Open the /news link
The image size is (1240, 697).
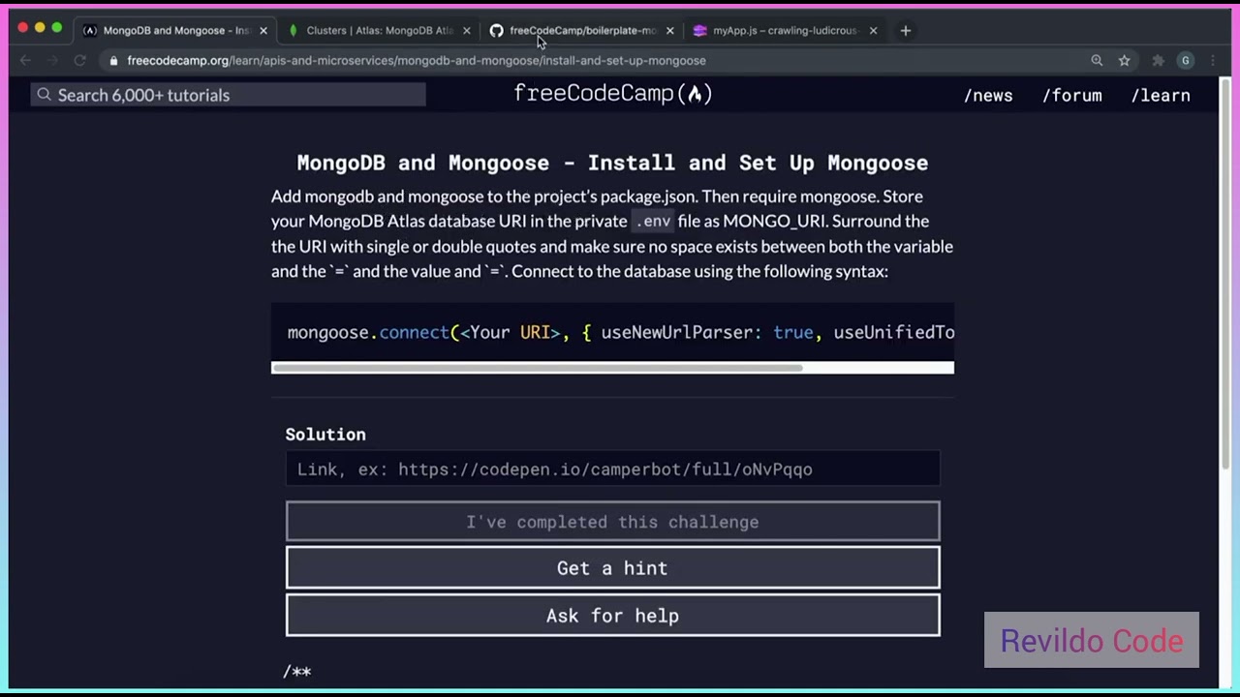pyautogui.click(x=988, y=95)
